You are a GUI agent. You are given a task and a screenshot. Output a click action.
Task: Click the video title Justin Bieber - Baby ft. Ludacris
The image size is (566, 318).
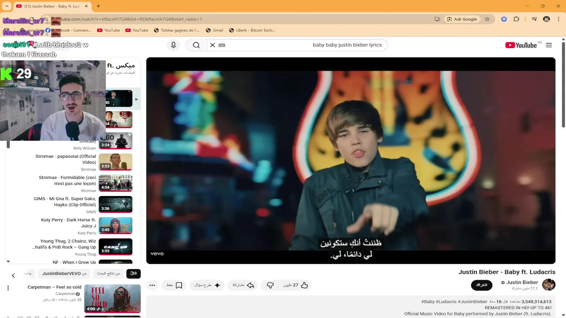click(x=507, y=272)
